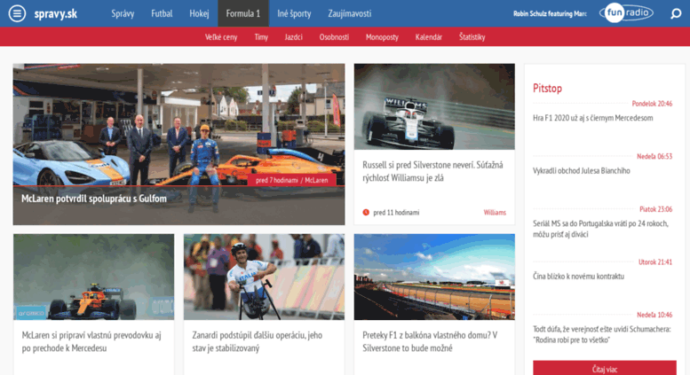Click the red 'Čítaj viac' button
This screenshot has height=375, width=690.
(x=604, y=368)
